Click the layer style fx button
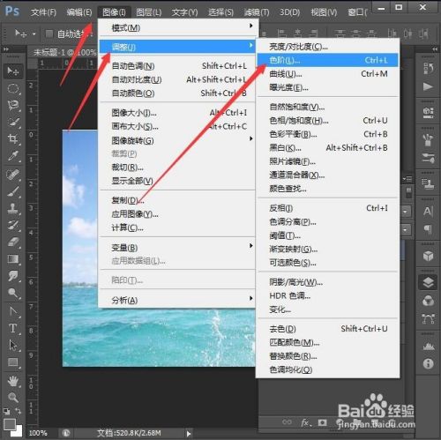The width and height of the screenshot is (441, 440). 305,422
